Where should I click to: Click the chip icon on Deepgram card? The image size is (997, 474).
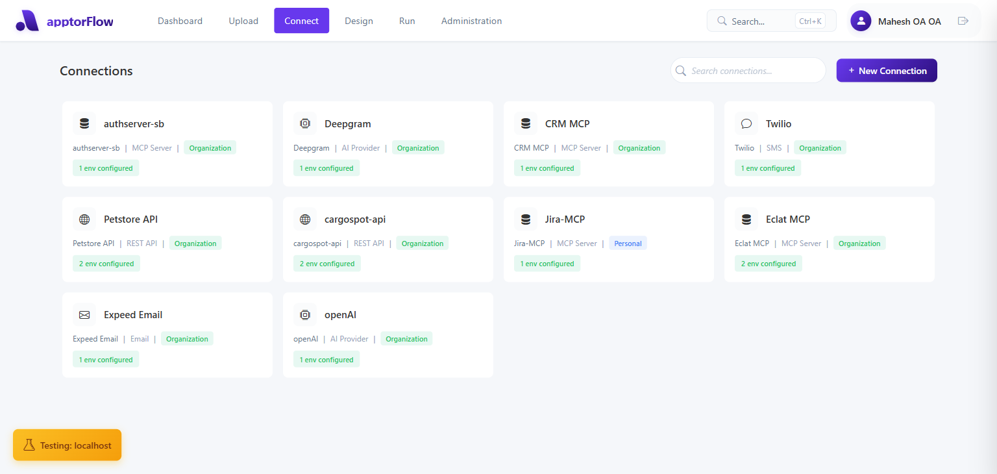305,123
